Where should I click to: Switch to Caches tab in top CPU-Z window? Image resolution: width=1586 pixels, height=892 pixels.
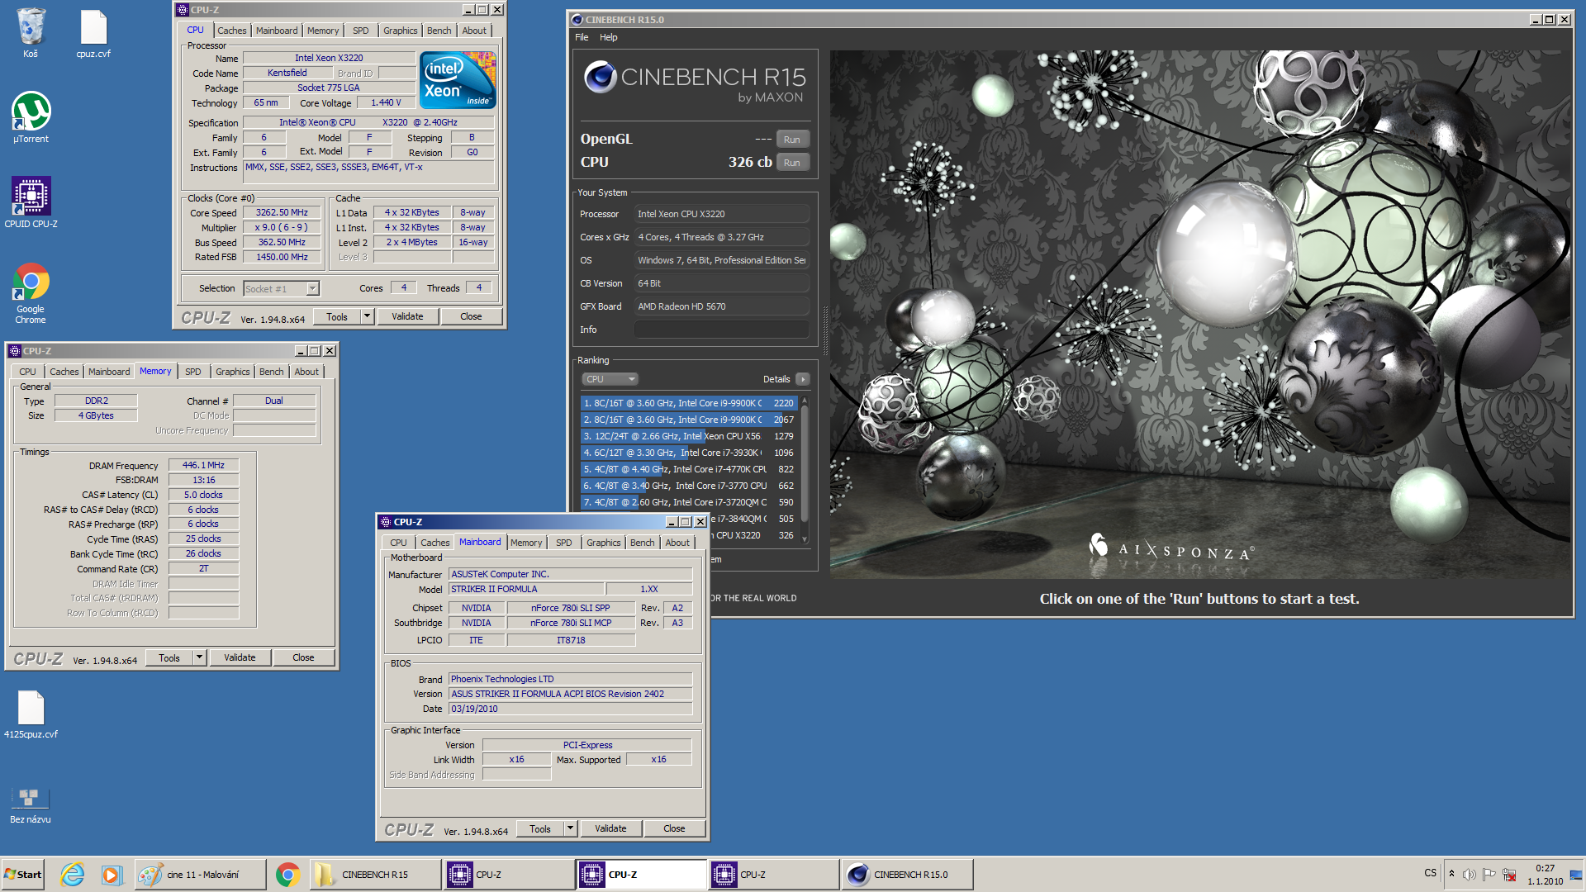(232, 31)
